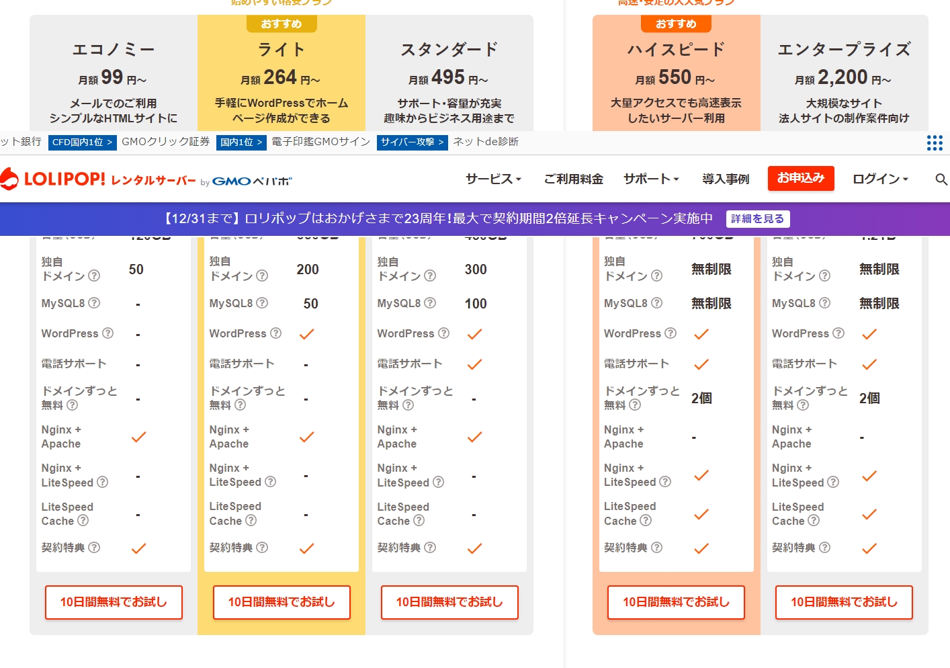
Task: Click help icon for Enterprise Nginx + LiteSpeed
Action: 833,482
